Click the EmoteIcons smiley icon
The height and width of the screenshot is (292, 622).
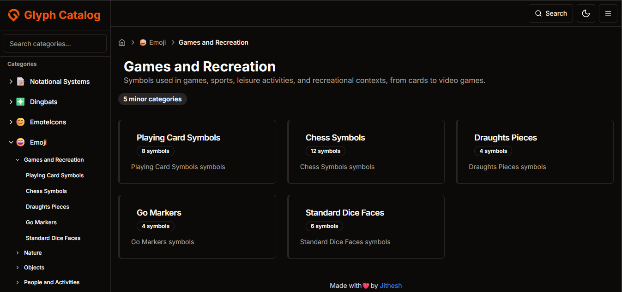(20, 122)
